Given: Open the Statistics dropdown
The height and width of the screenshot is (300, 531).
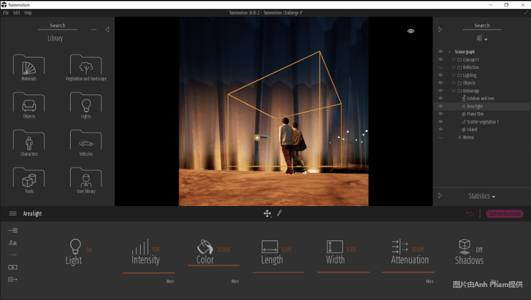Looking at the screenshot, I should coord(482,196).
